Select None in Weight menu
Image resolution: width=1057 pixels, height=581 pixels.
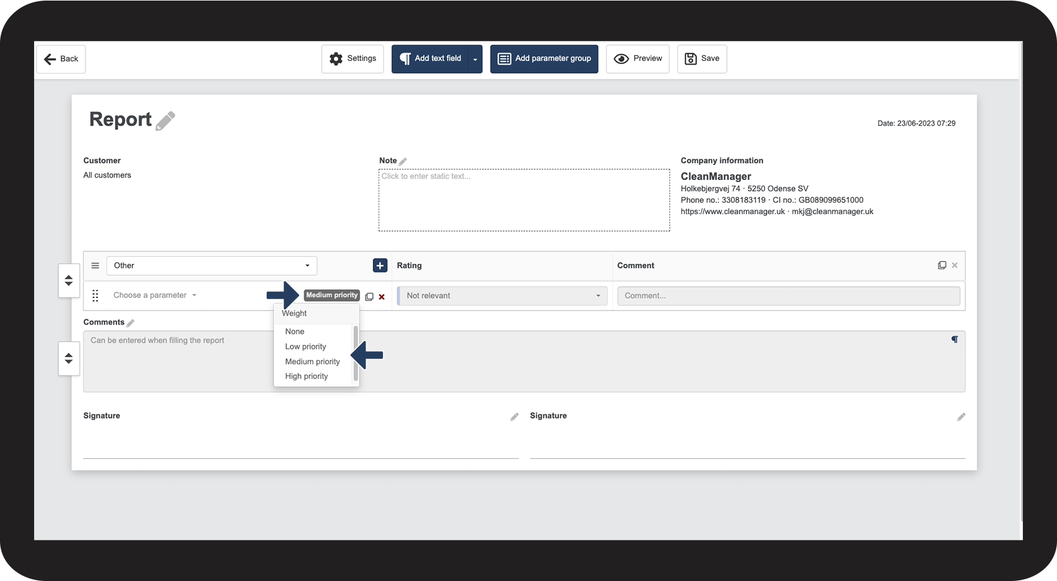(295, 331)
